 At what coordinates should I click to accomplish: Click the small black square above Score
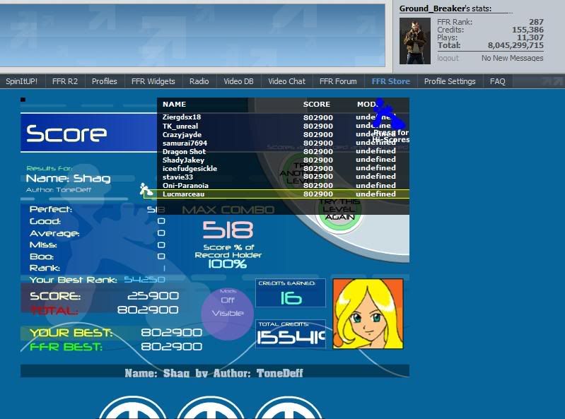click(23, 100)
